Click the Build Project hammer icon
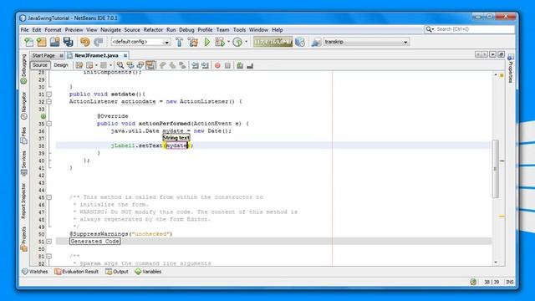Screen dimensions: 535x301 pos(180,42)
